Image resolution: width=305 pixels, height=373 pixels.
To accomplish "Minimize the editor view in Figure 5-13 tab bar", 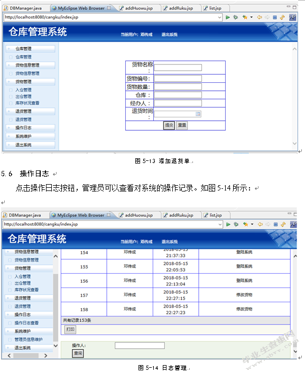I will pyautogui.click(x=288, y=6).
